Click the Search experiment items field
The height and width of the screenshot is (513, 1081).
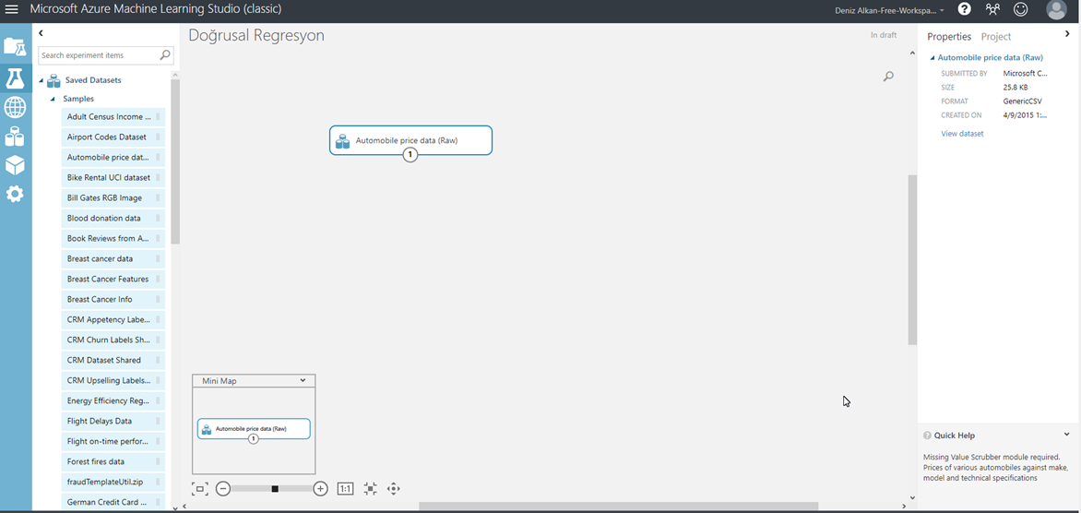[100, 55]
